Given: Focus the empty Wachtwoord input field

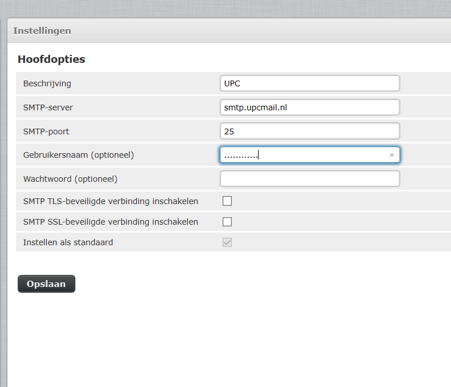Looking at the screenshot, I should point(309,179).
